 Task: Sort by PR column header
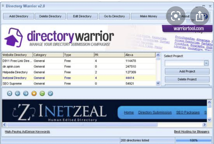tap(109, 55)
